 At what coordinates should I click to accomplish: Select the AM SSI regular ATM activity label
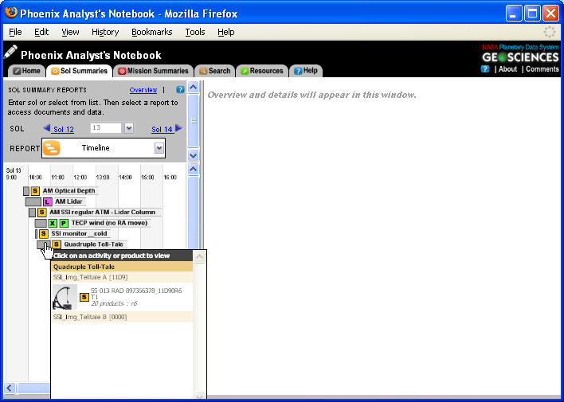coord(102,213)
